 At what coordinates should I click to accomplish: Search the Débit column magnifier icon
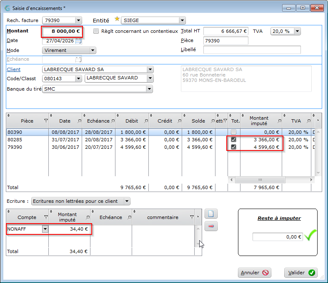point(146,121)
